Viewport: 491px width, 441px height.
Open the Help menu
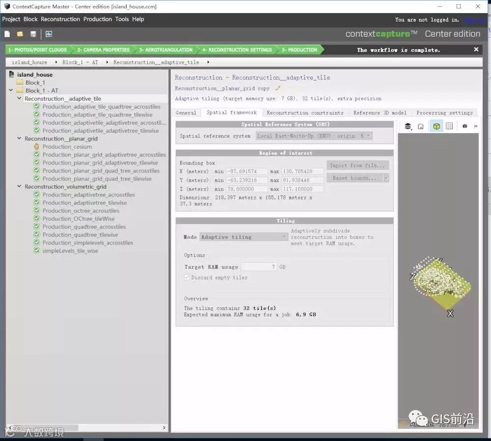coord(138,19)
